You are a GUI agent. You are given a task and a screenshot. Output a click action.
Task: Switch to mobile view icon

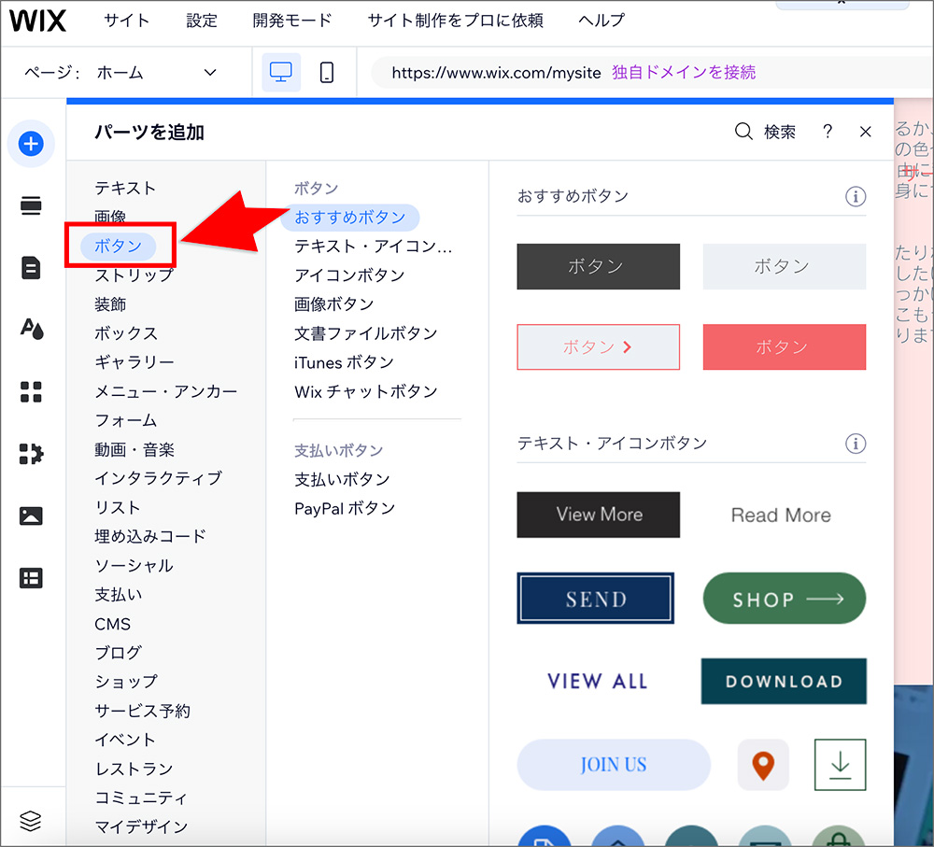326,72
